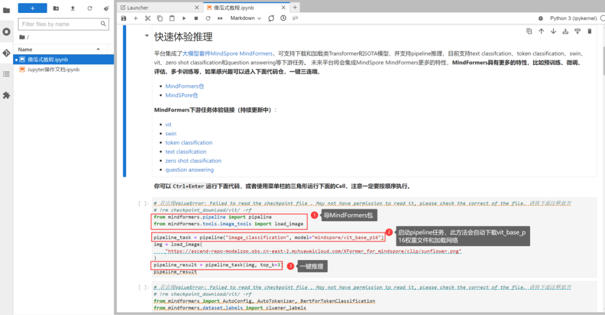
Task: Open a new tab with plus button
Action: [x=295, y=7]
